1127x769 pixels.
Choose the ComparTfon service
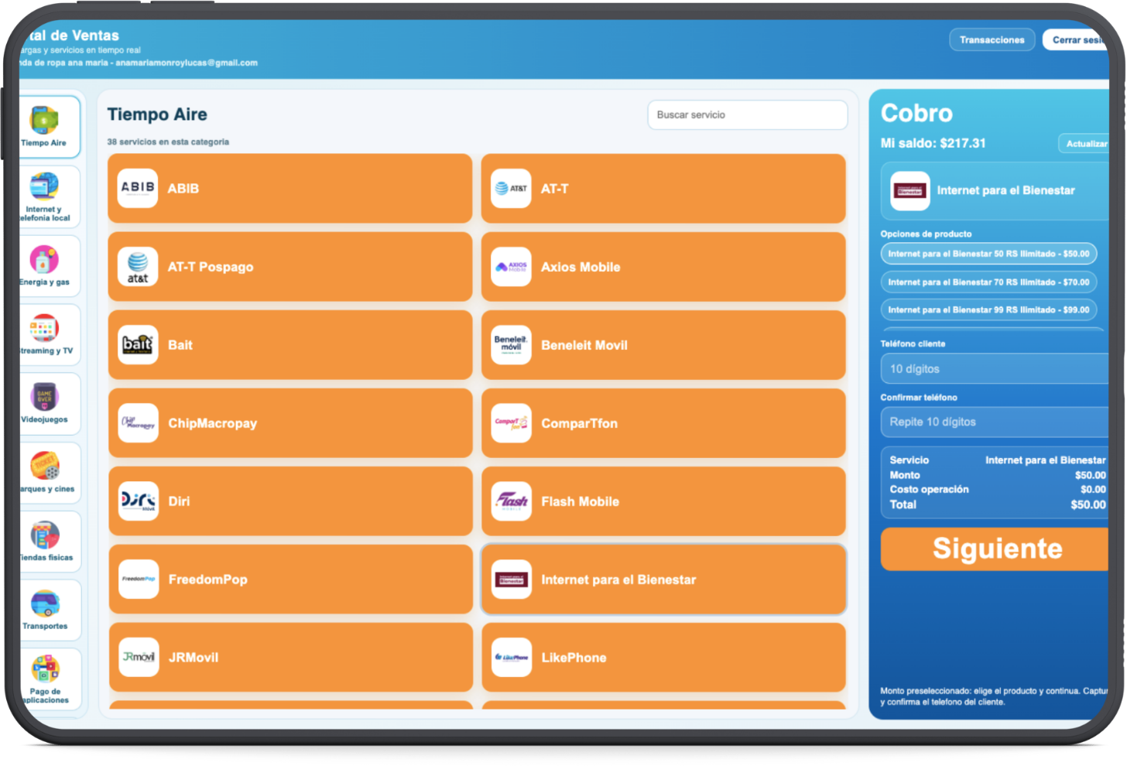click(x=663, y=422)
